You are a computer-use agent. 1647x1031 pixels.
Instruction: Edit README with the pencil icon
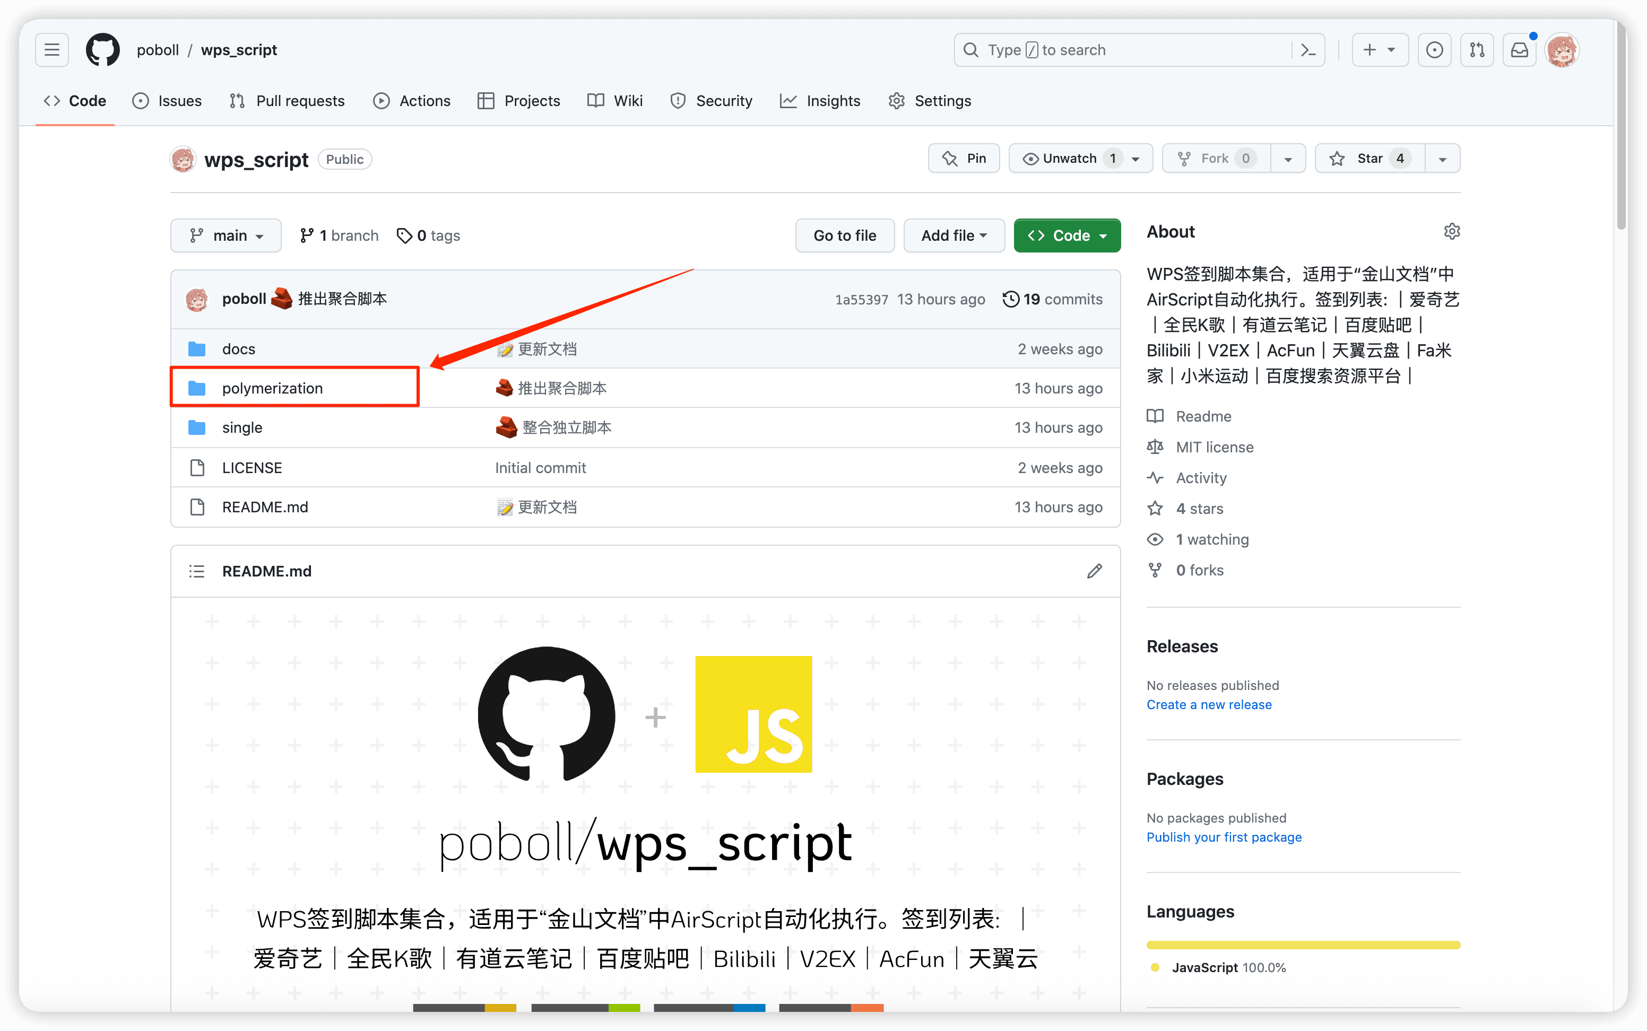[x=1094, y=571]
